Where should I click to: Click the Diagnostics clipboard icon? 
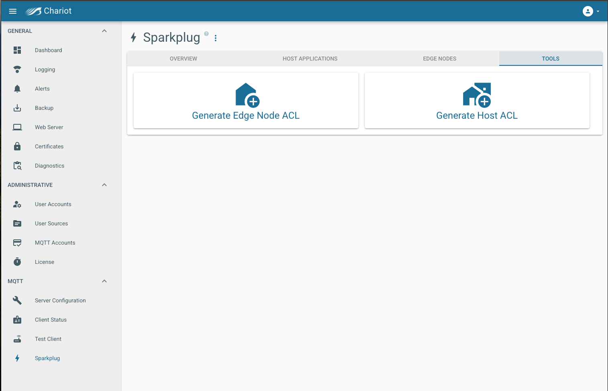pyautogui.click(x=17, y=166)
